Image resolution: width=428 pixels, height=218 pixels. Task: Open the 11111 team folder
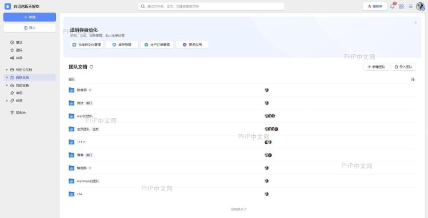pyautogui.click(x=242, y=142)
